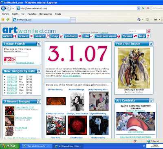Open the Cartoon/Comics gallery thumbnail
Image resolution: width=163 pixels, height=149 pixels.
(56, 125)
